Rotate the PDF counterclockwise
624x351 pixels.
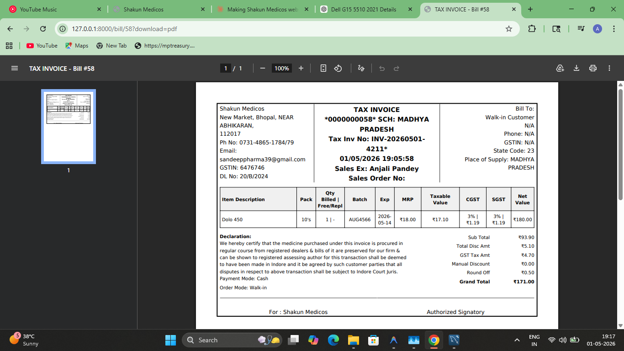[x=338, y=68]
